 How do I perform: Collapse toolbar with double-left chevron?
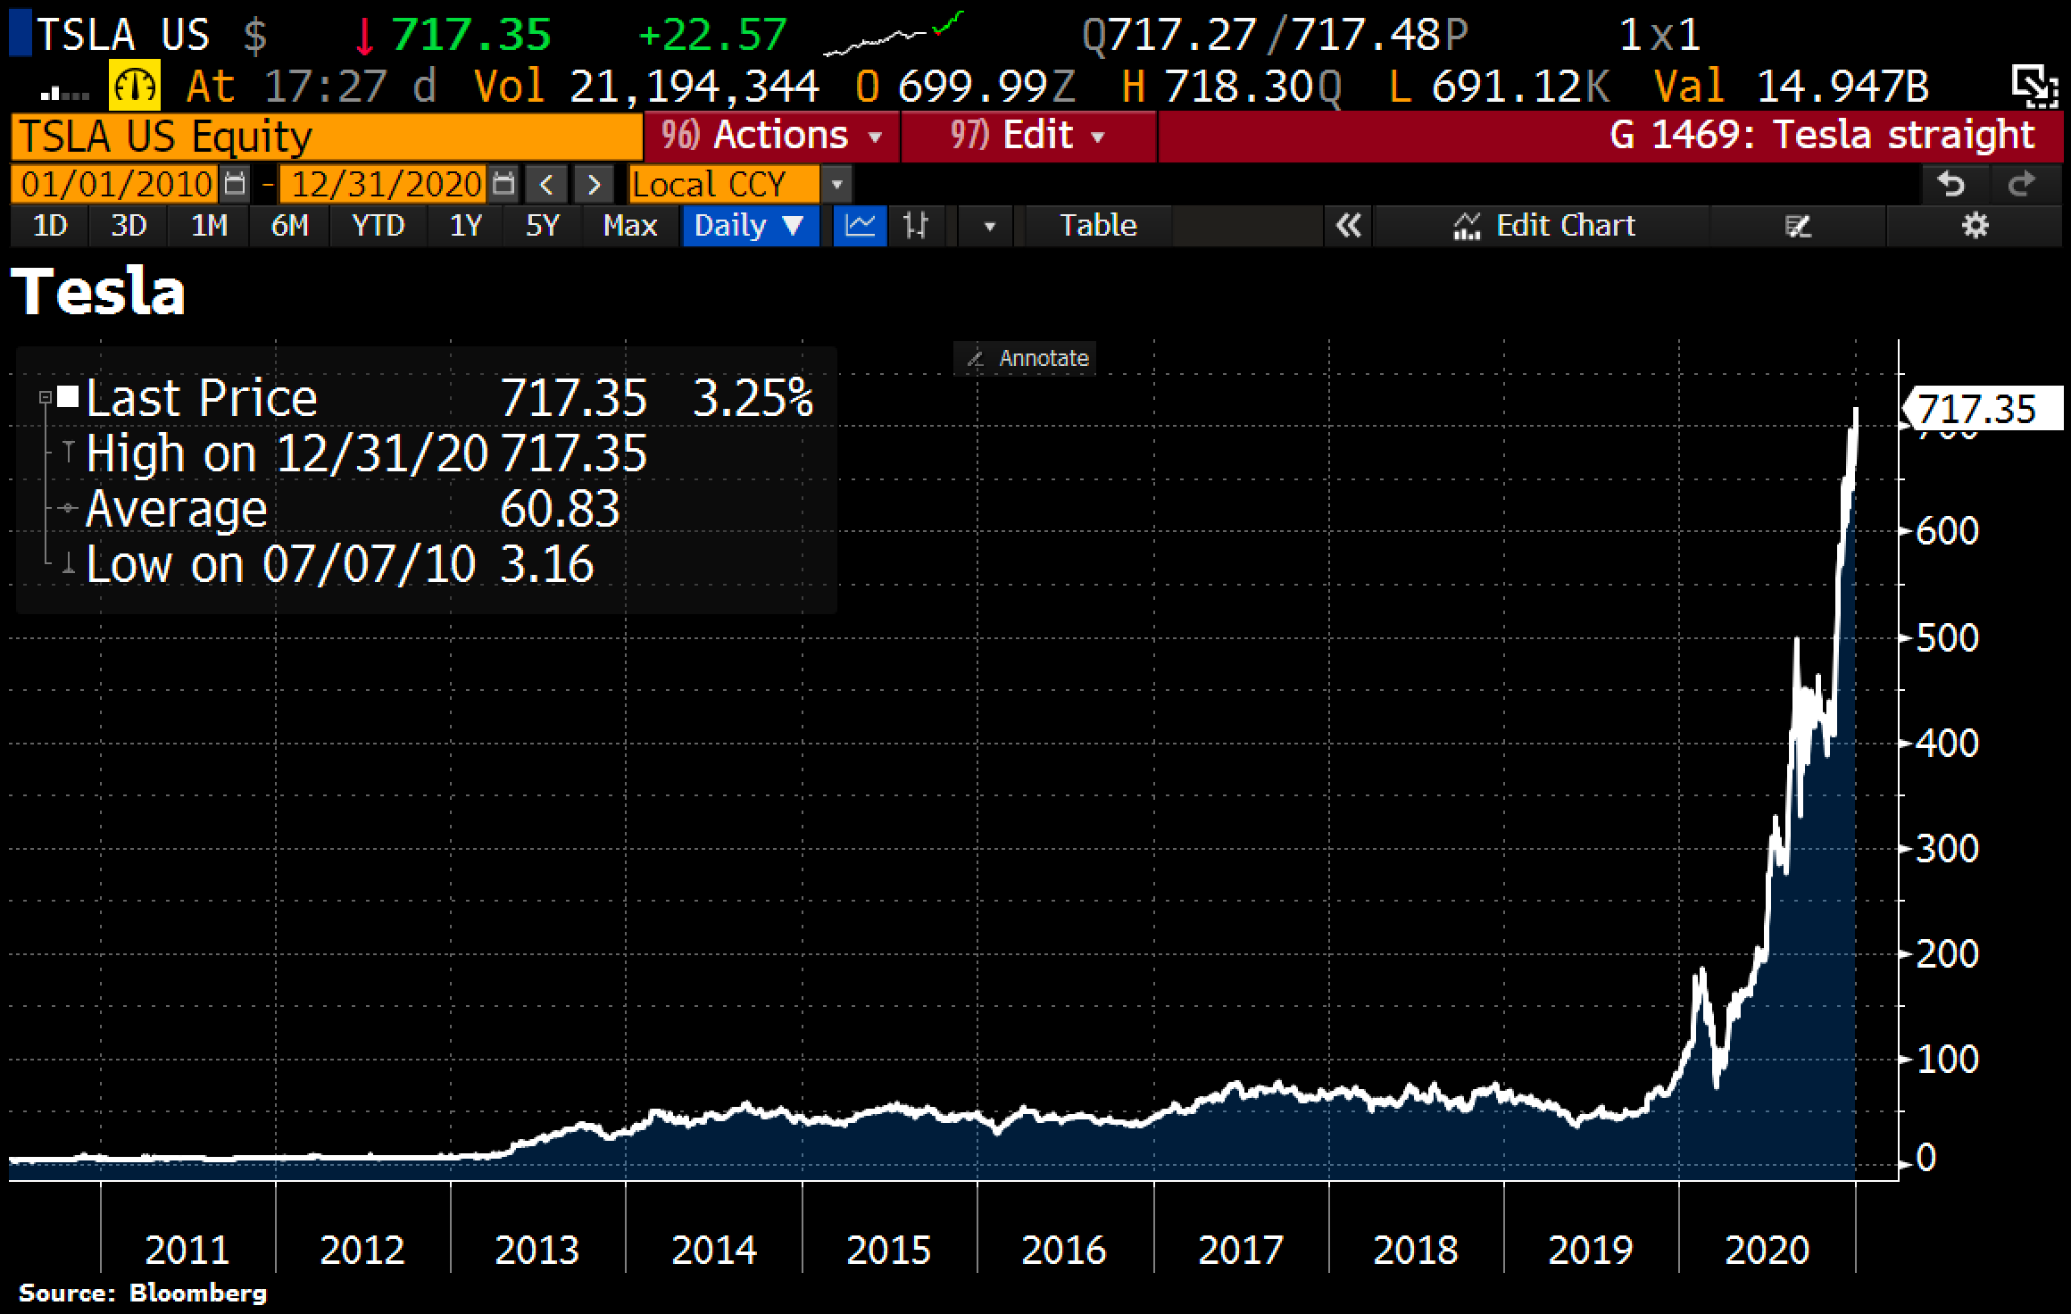[x=1348, y=225]
